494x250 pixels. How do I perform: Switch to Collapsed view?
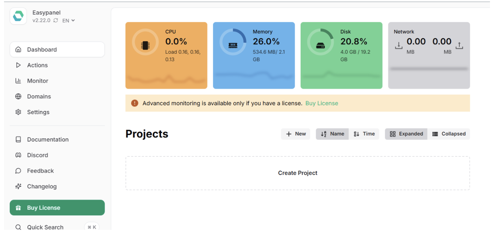click(449, 134)
